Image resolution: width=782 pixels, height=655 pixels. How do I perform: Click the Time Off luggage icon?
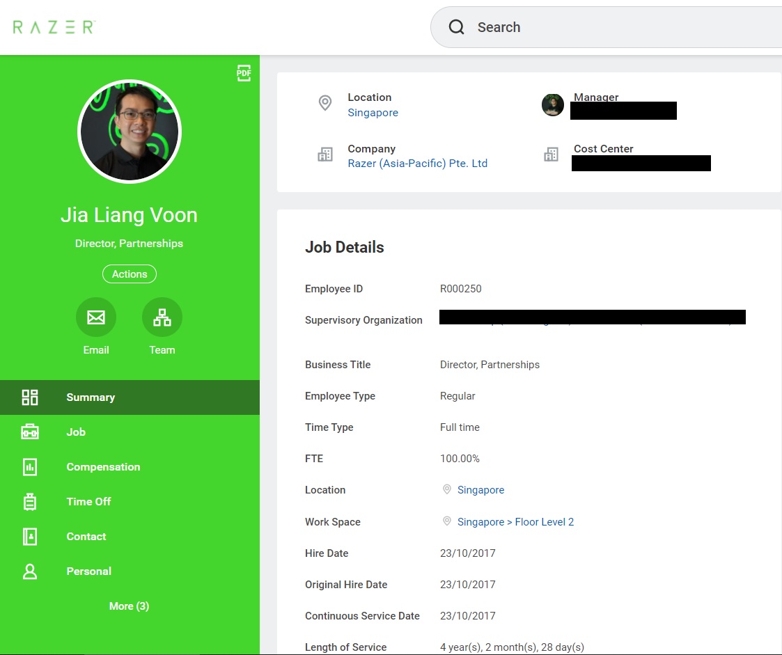pos(30,501)
